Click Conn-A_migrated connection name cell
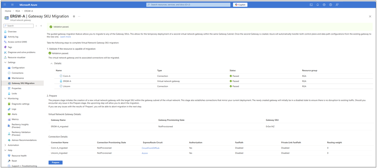This screenshot has height=168, width=377. pyautogui.click(x=59, y=148)
